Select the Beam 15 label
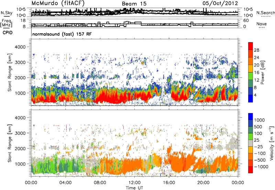Screen dimensions: 275x190 click(x=134, y=4)
